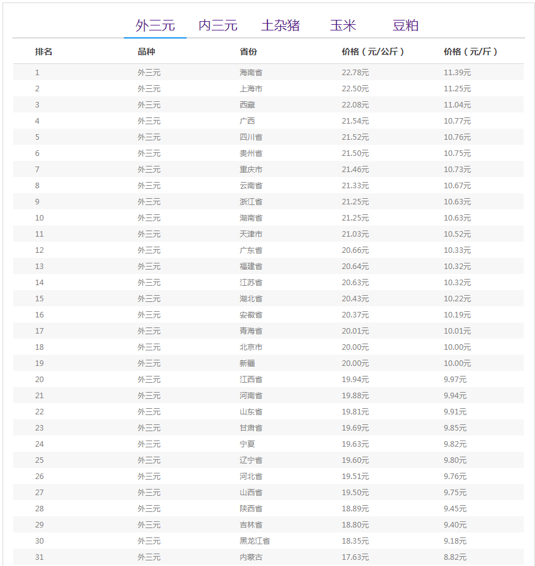This screenshot has height=566, width=535.
Task: Open the 黑龙江省 province entry
Action: (x=254, y=541)
